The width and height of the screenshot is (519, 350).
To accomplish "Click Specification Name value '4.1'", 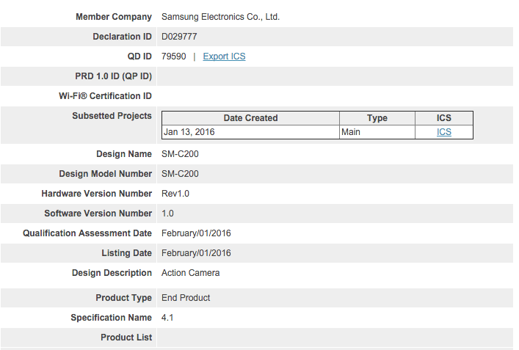I will 167,318.
